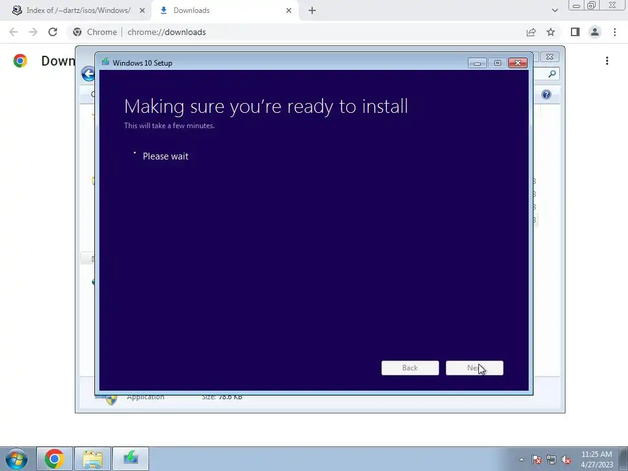Bookmark this page with the star icon
The height and width of the screenshot is (471, 628).
(551, 32)
